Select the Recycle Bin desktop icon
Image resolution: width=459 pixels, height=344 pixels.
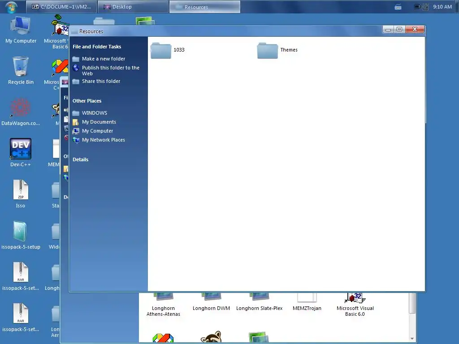click(21, 70)
